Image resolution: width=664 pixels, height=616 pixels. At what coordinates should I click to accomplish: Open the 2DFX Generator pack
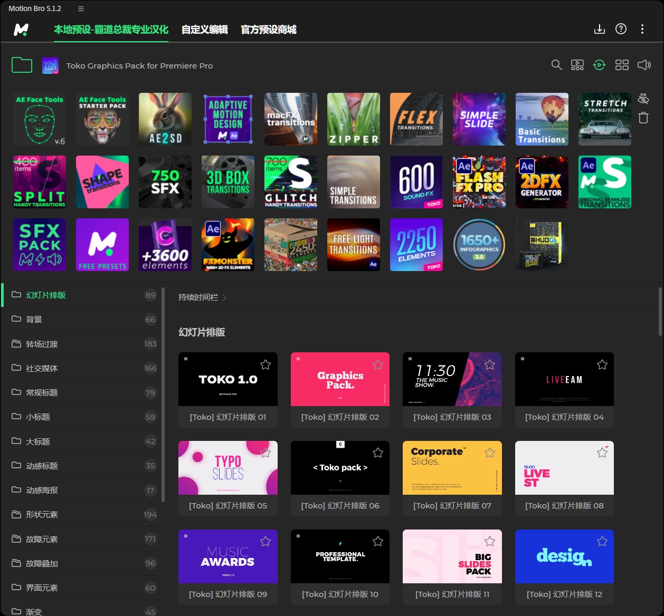point(542,182)
